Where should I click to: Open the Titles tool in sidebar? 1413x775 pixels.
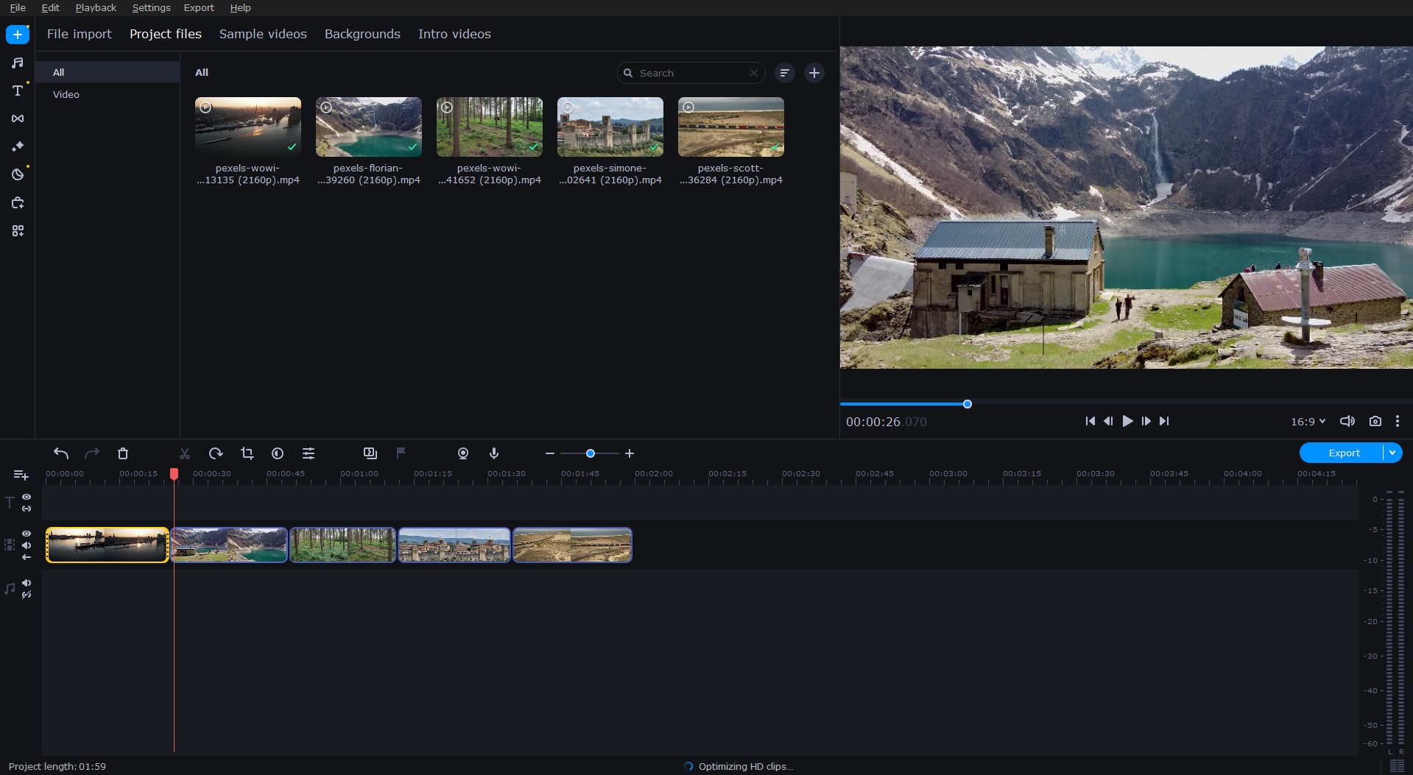(18, 91)
